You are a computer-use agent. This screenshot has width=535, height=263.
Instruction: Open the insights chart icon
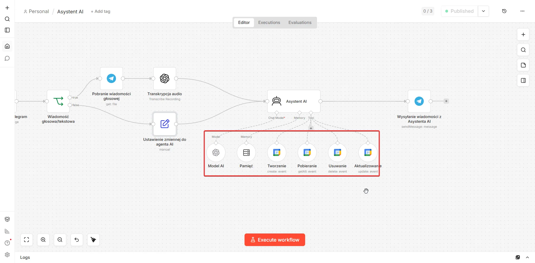tap(7, 231)
